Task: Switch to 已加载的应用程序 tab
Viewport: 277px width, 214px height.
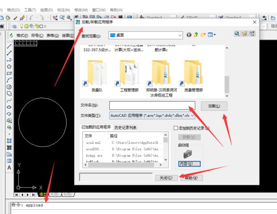Action: [x=96, y=127]
